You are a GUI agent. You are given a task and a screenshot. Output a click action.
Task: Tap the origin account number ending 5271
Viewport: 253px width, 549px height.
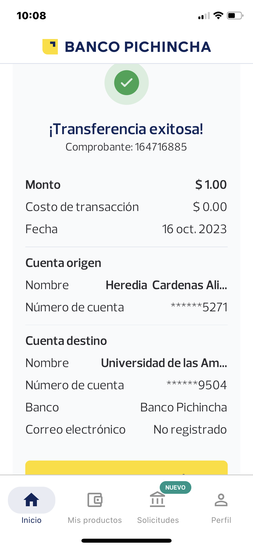199,307
